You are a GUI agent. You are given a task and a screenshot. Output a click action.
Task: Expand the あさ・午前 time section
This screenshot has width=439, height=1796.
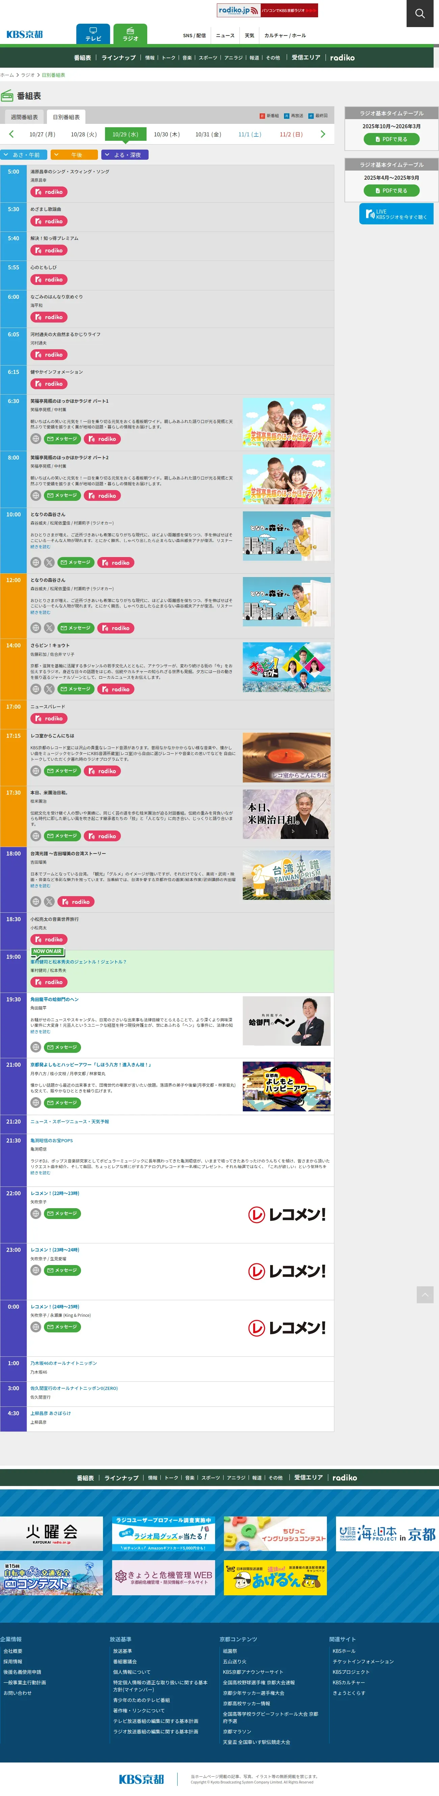[x=24, y=155]
